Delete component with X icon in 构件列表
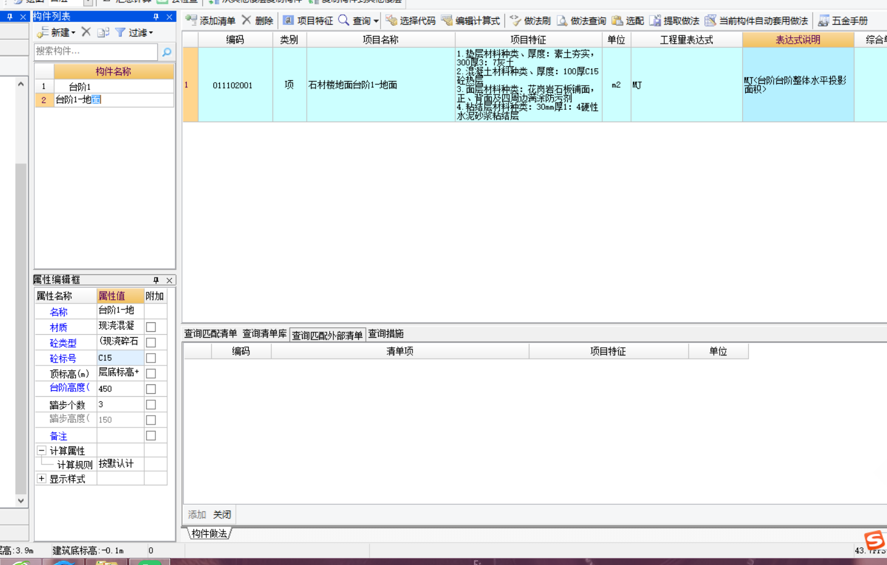This screenshot has width=887, height=565. pyautogui.click(x=86, y=32)
